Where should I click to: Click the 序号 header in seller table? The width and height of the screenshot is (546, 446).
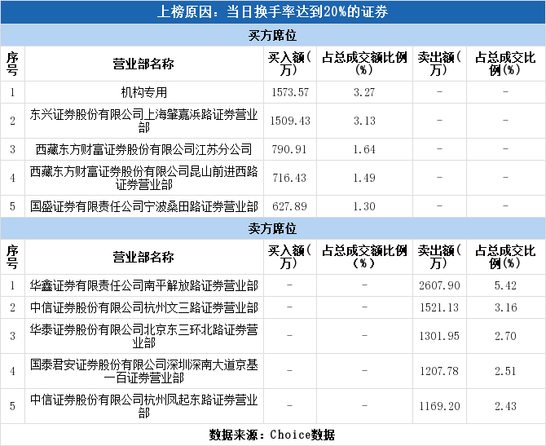12,257
